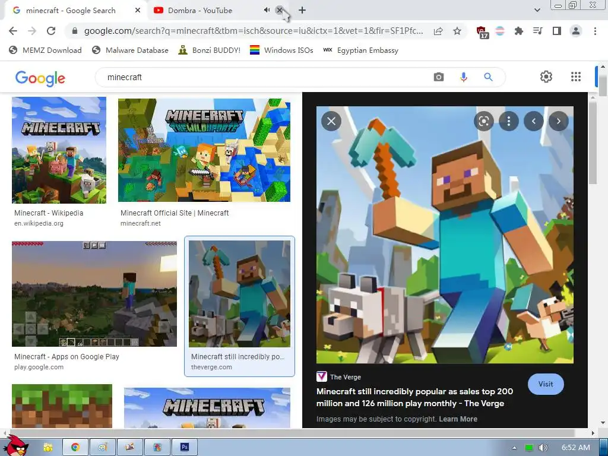Open the grass block thumbnail
Screen dimensions: 608x456
pos(62,406)
